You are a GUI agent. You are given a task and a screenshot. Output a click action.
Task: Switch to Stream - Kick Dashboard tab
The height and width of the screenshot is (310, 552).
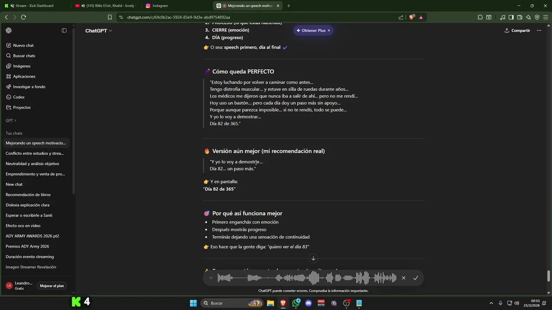(x=35, y=6)
